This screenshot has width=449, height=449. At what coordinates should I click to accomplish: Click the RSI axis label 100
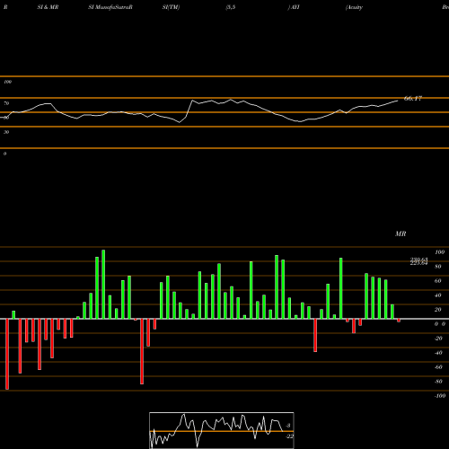7,82
